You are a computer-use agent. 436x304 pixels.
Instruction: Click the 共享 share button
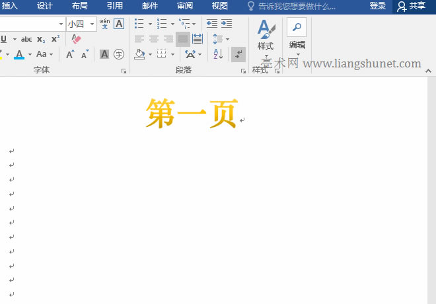(x=412, y=6)
